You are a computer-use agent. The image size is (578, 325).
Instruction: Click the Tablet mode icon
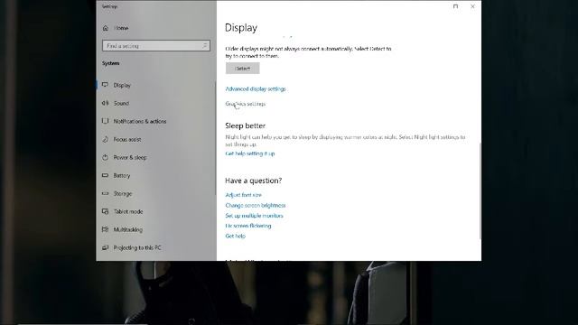(105, 211)
